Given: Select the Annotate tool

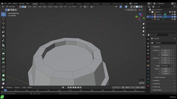Looking at the screenshot, I should click(3, 41).
